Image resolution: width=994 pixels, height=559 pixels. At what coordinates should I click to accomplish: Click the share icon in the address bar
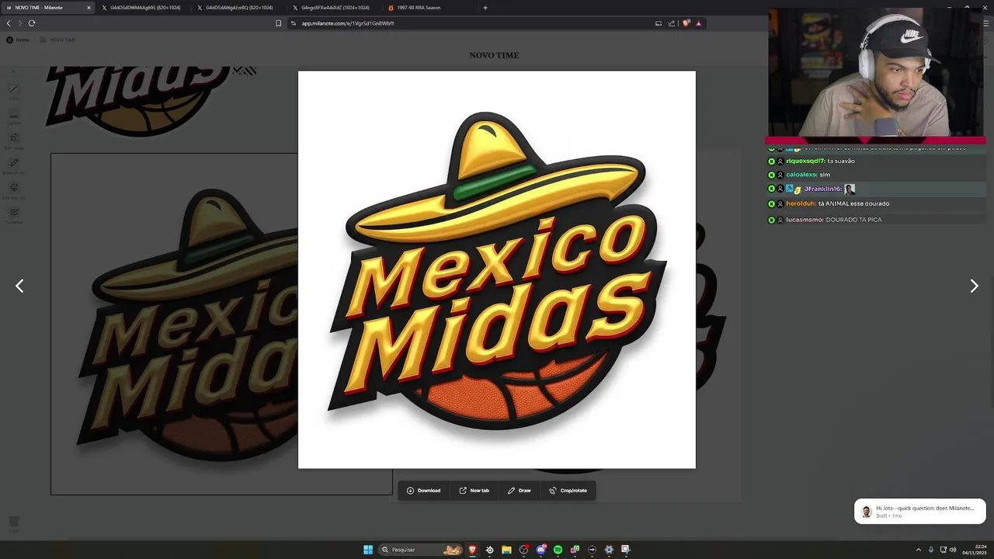(x=672, y=23)
